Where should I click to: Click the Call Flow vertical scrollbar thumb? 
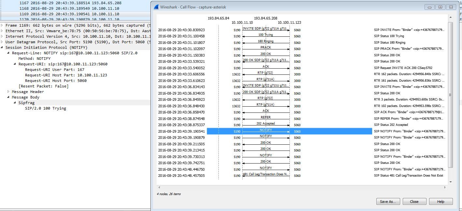point(451,95)
